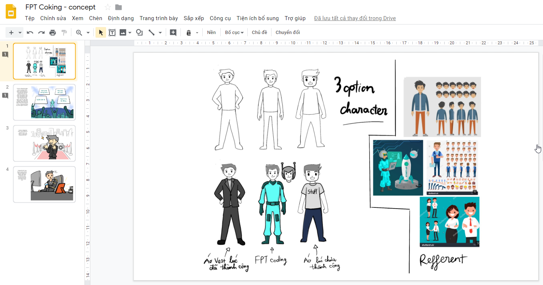Select the blue jacket character reference image

442,107
